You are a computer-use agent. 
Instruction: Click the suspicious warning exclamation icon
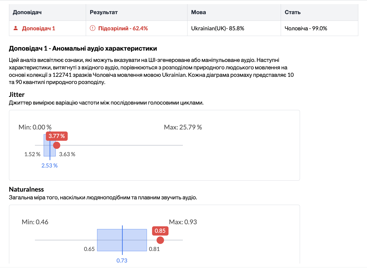coord(92,28)
